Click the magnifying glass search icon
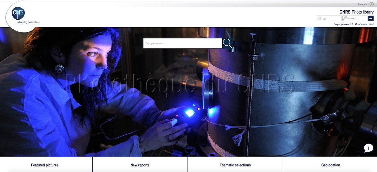The image size is (377, 172). click(228, 43)
